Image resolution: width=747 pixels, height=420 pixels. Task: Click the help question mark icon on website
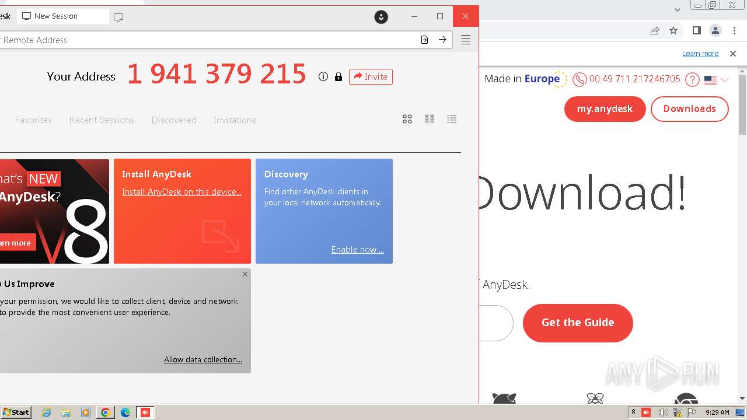692,79
